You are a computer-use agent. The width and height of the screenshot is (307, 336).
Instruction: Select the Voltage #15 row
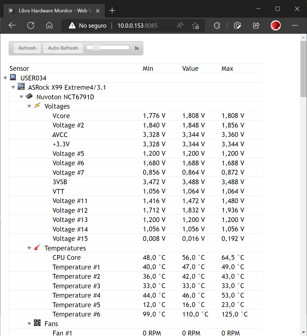136,238
